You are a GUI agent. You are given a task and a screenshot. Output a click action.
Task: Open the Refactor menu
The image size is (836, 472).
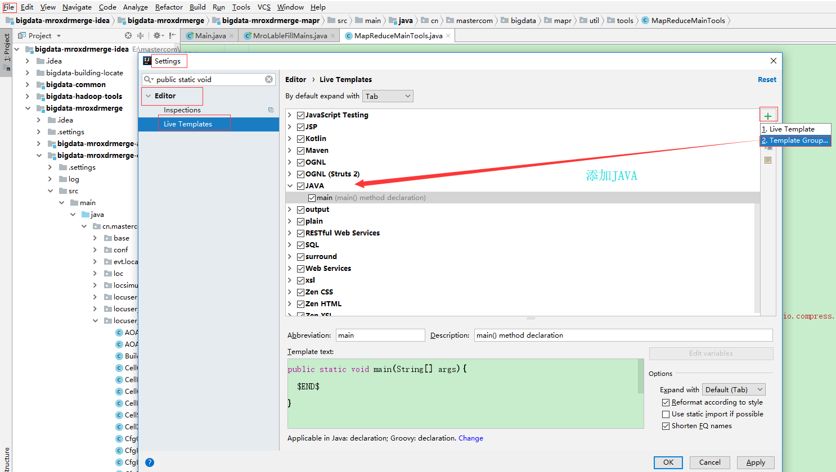[169, 7]
